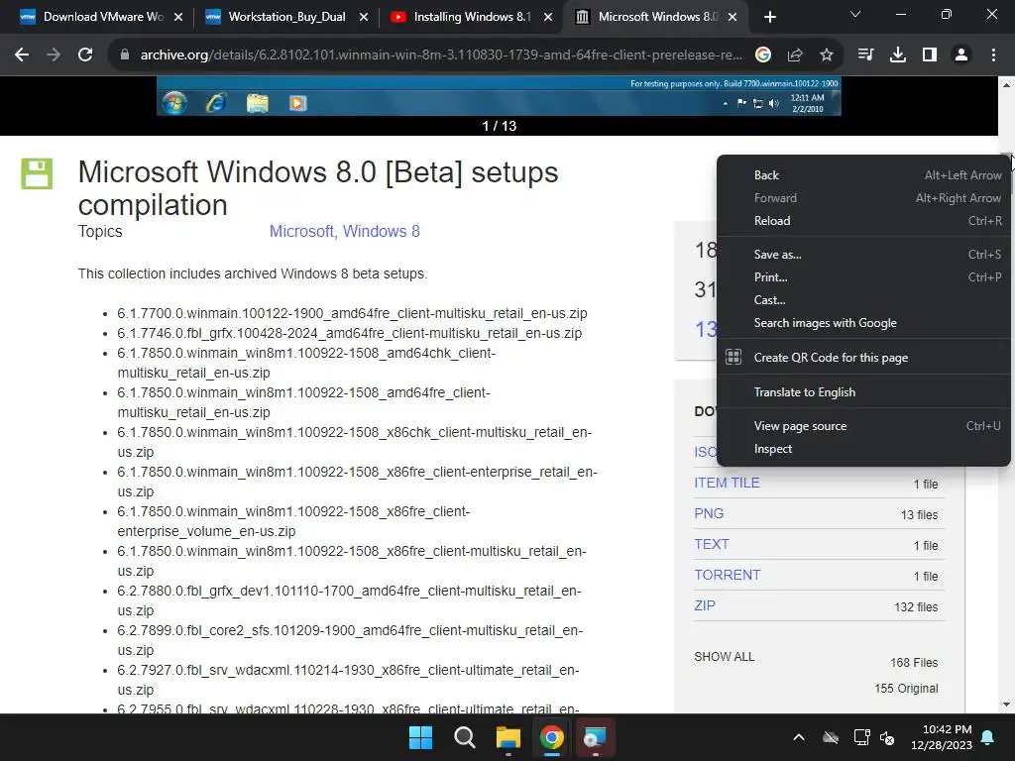This screenshot has width=1015, height=761.
Task: Open ITEM TILE download link
Action: pos(727,483)
